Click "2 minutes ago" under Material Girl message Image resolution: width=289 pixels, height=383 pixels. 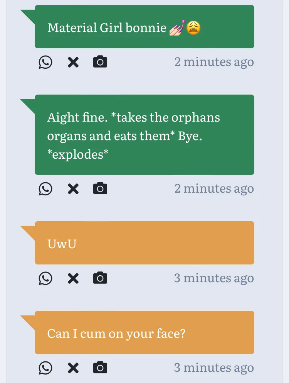[x=214, y=62]
